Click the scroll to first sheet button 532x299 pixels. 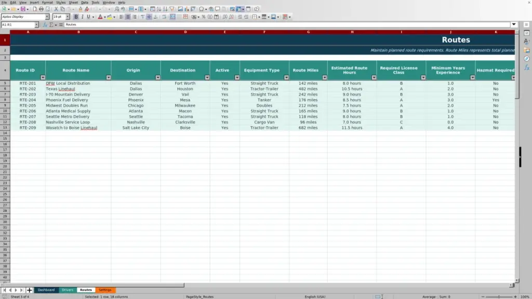pyautogui.click(x=4, y=290)
